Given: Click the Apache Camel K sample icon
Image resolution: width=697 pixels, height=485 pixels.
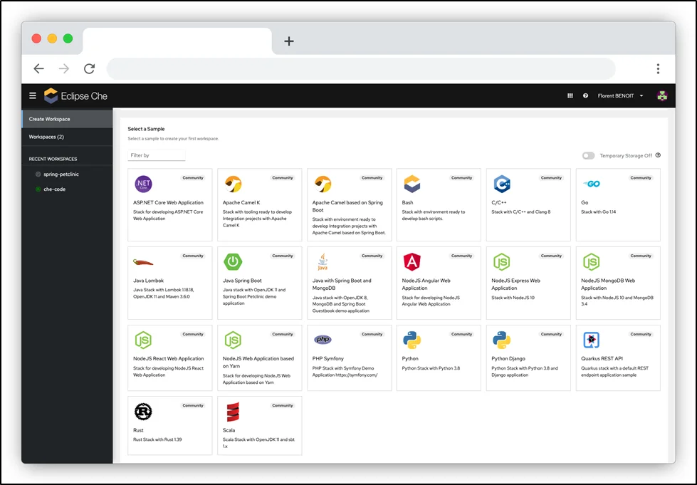Looking at the screenshot, I should (x=233, y=184).
